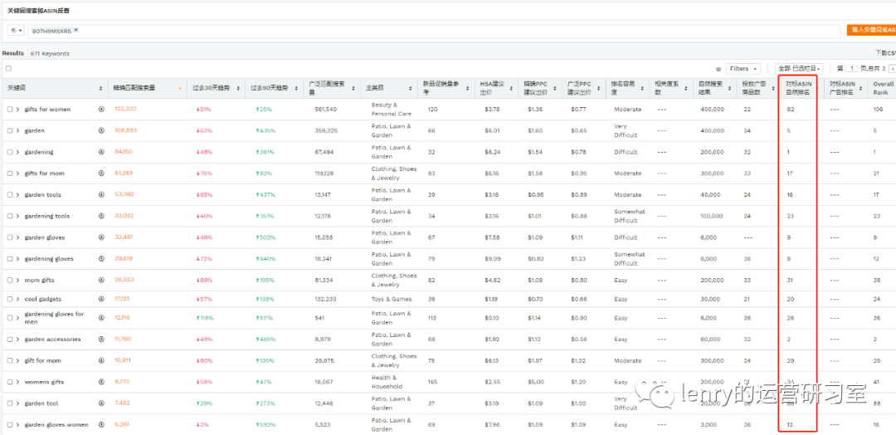Click inside the ASIN keyword search field
The image size is (896, 435).
click(434, 30)
